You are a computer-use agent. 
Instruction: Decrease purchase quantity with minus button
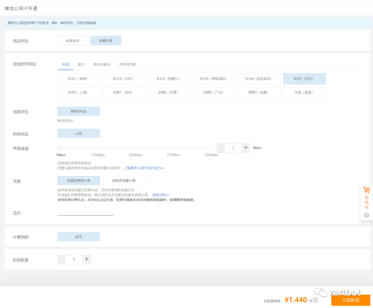(x=61, y=259)
